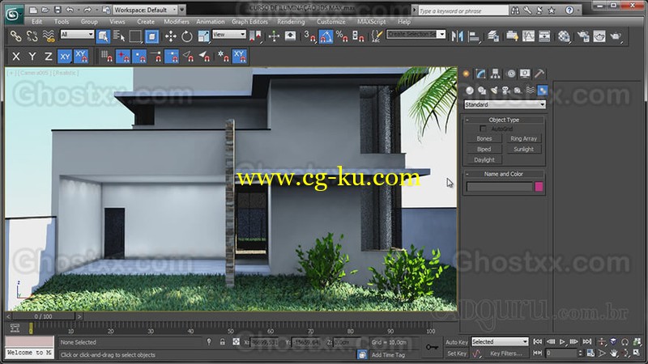
Task: Open the reference coordinate View dropdown
Action: click(229, 35)
